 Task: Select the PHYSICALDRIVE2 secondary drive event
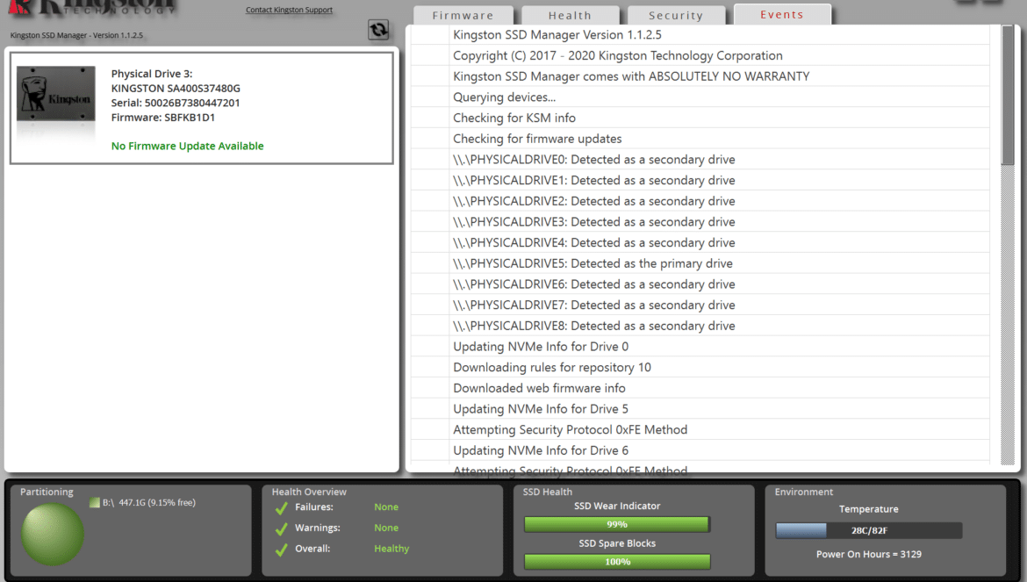(x=700, y=201)
